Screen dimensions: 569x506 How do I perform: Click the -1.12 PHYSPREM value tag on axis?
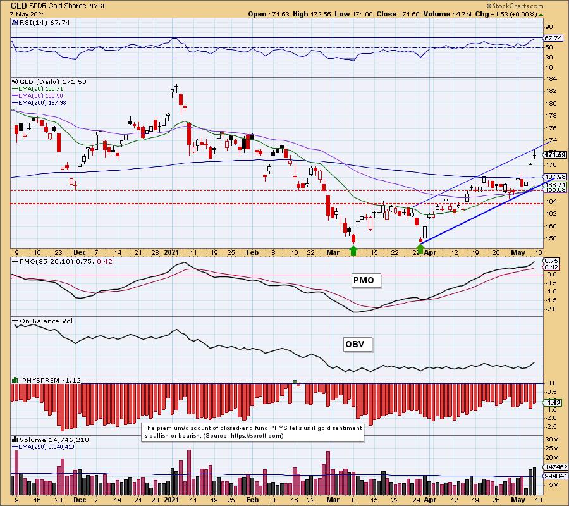[553, 403]
